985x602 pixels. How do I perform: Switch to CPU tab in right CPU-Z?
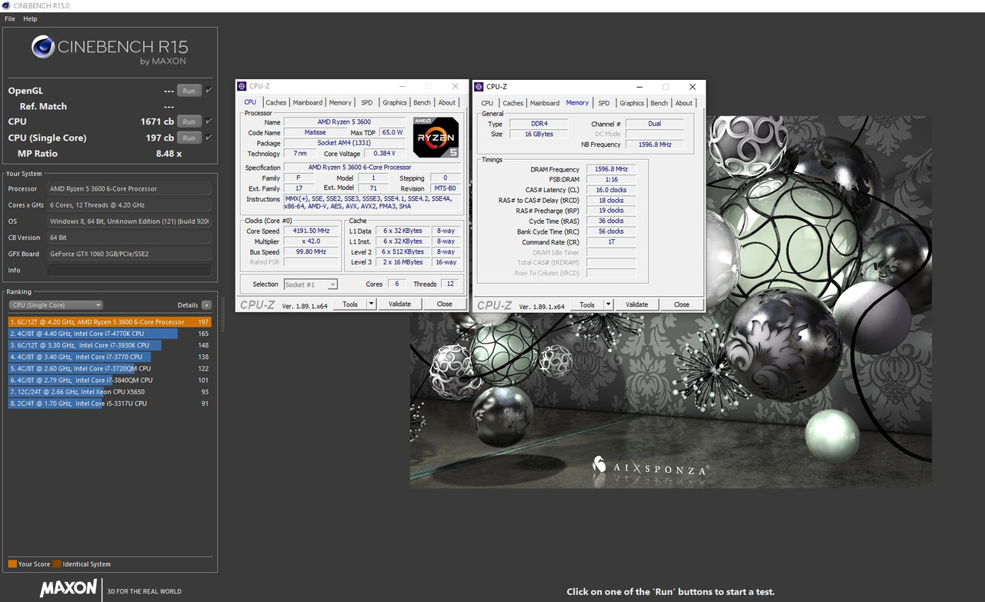(x=487, y=103)
